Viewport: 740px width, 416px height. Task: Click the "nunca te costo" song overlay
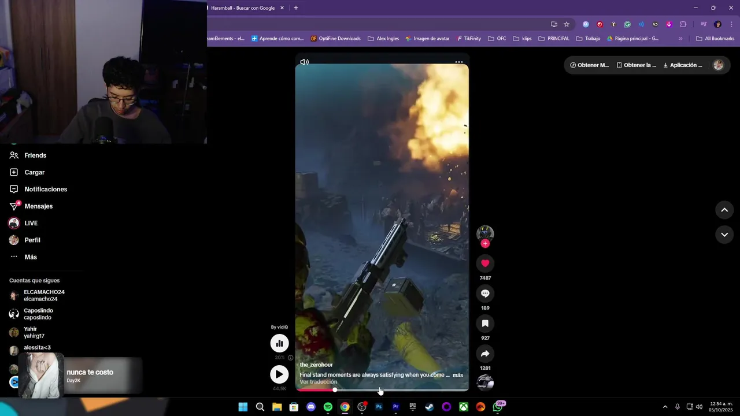pyautogui.click(x=81, y=375)
